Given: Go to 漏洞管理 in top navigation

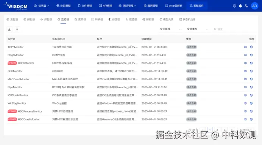Looking at the screenshot, I should (151, 6).
